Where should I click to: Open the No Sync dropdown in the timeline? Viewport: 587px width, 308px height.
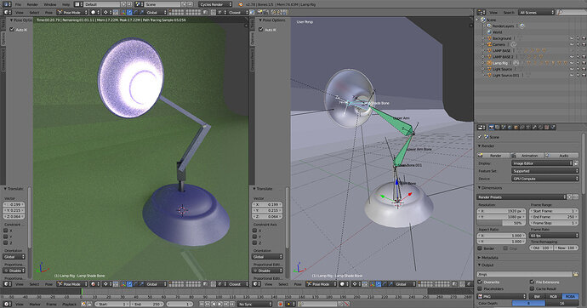click(x=255, y=305)
